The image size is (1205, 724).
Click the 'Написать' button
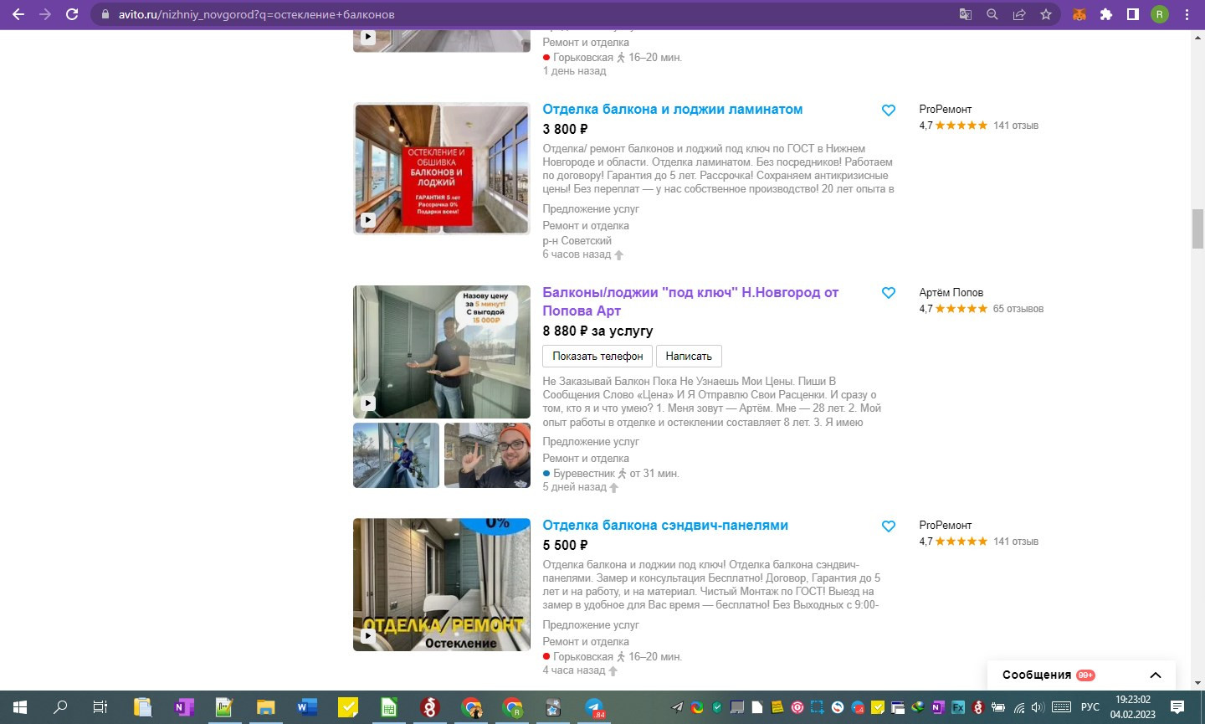pos(689,356)
